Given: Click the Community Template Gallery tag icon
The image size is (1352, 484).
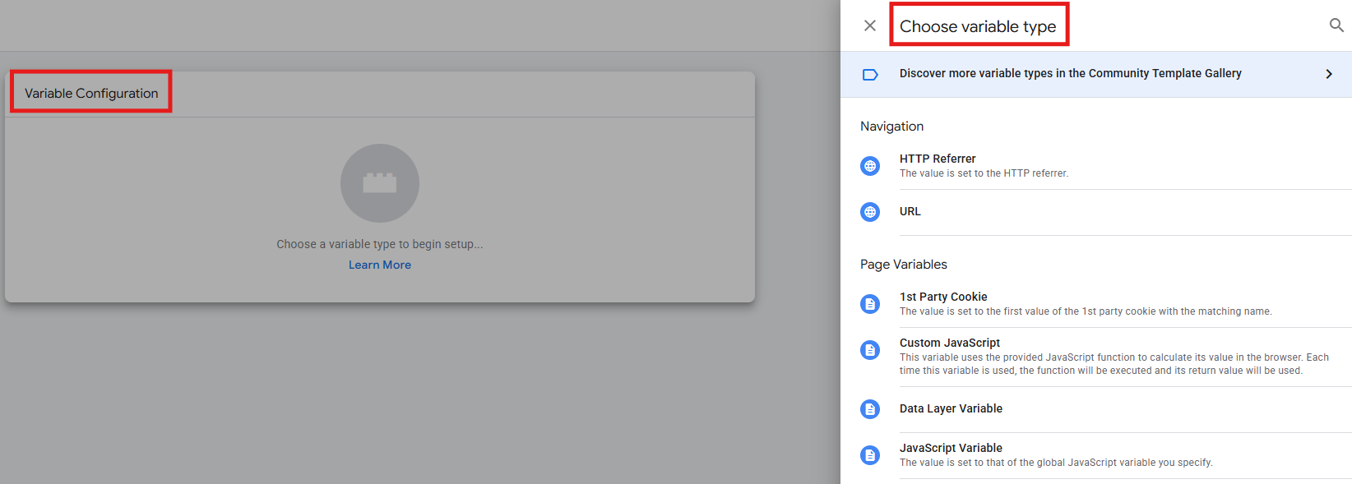Looking at the screenshot, I should coord(870,74).
